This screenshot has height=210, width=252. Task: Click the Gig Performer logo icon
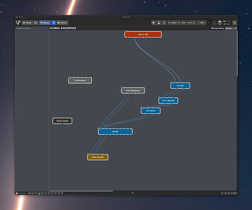point(18,23)
